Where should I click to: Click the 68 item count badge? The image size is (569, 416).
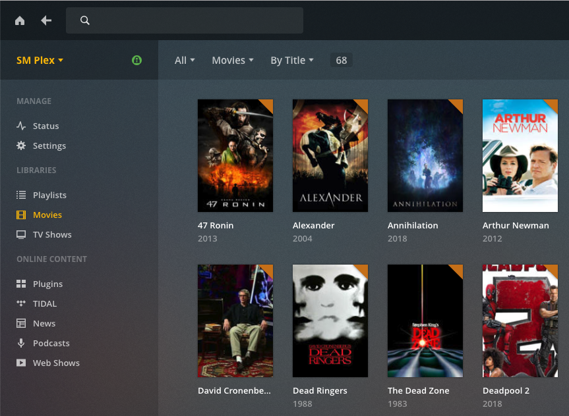(x=341, y=60)
